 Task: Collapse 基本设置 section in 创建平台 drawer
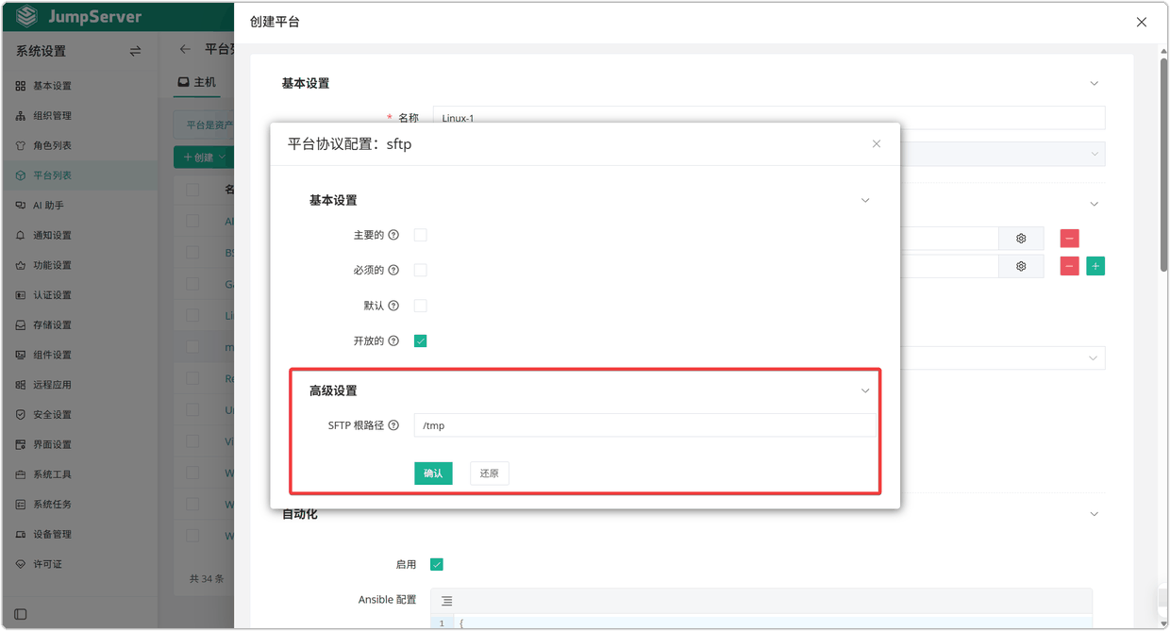pyautogui.click(x=1095, y=84)
